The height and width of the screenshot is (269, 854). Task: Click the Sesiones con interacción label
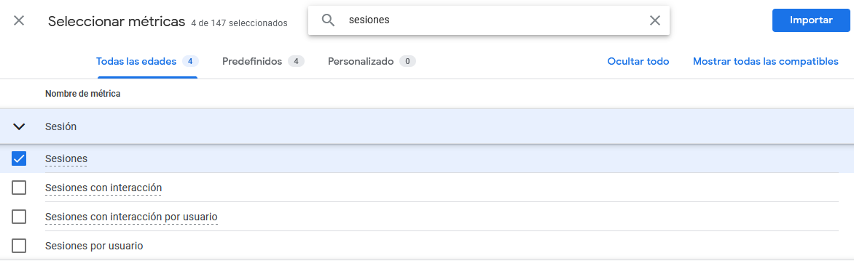pos(103,188)
